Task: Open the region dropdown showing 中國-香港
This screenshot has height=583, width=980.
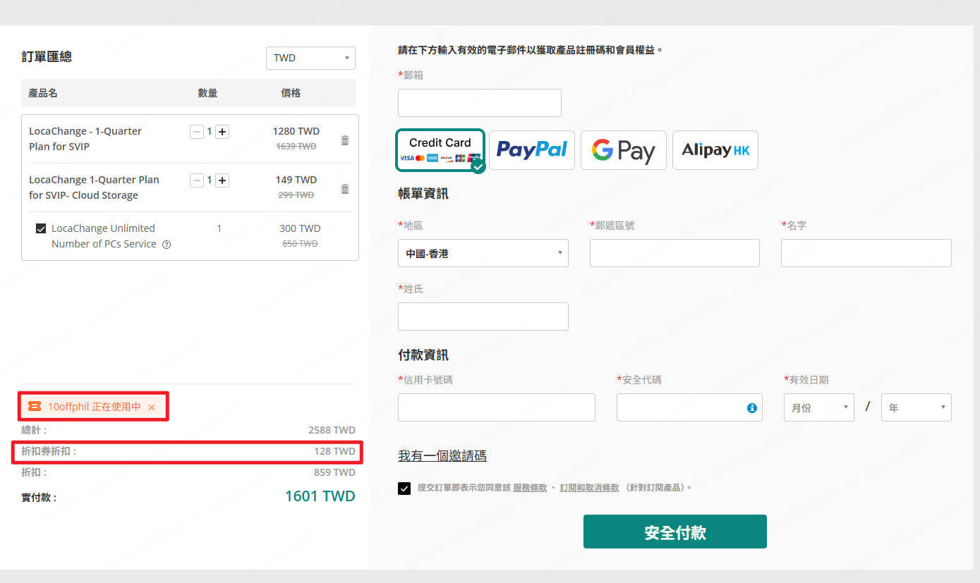Action: [x=483, y=253]
